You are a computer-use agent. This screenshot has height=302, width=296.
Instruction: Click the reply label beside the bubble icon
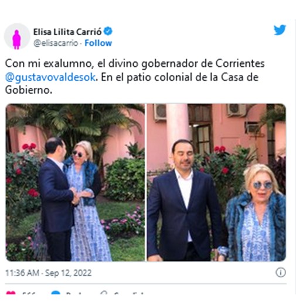point(73,293)
